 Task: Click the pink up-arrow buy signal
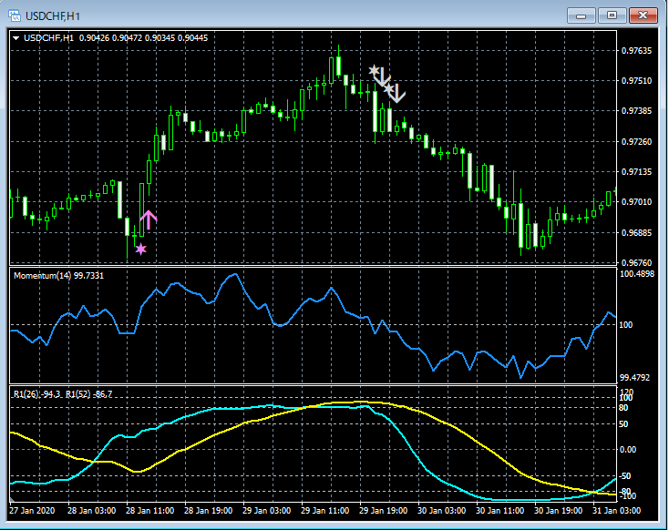click(x=149, y=219)
